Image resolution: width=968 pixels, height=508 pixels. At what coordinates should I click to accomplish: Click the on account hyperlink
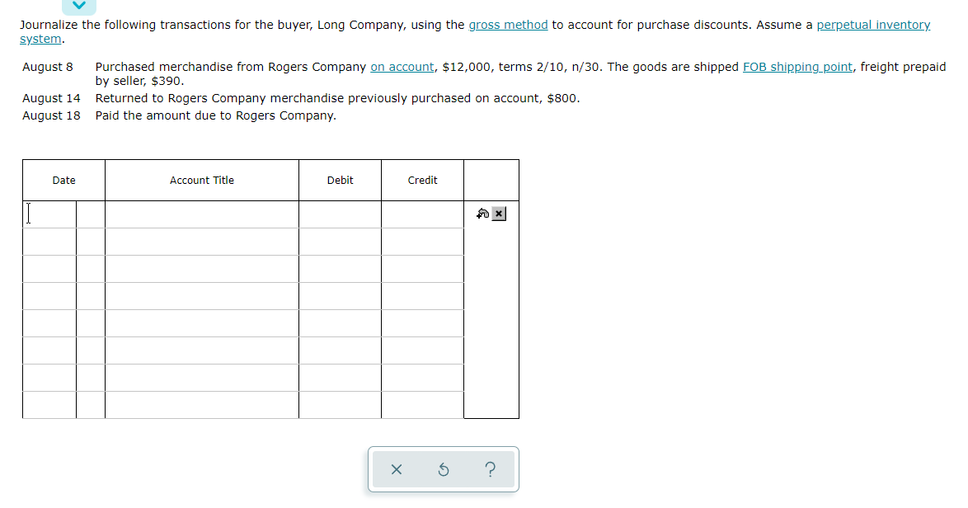[402, 67]
